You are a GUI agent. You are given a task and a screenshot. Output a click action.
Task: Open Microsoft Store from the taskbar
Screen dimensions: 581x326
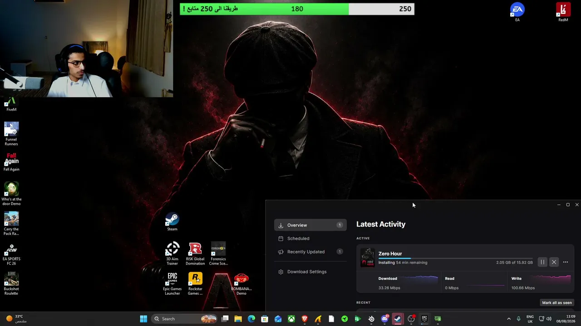tap(265, 319)
